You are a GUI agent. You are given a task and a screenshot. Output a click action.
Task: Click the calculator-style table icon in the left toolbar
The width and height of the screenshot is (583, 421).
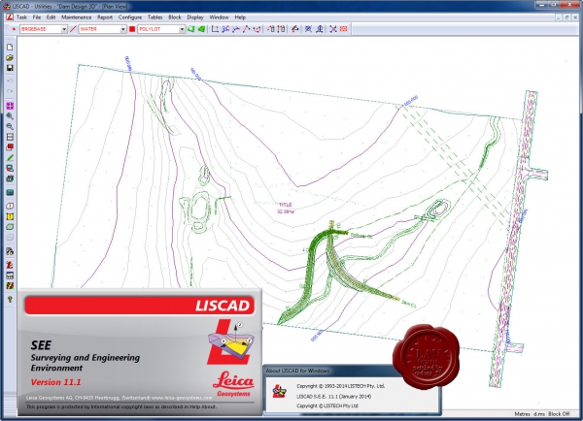click(10, 275)
